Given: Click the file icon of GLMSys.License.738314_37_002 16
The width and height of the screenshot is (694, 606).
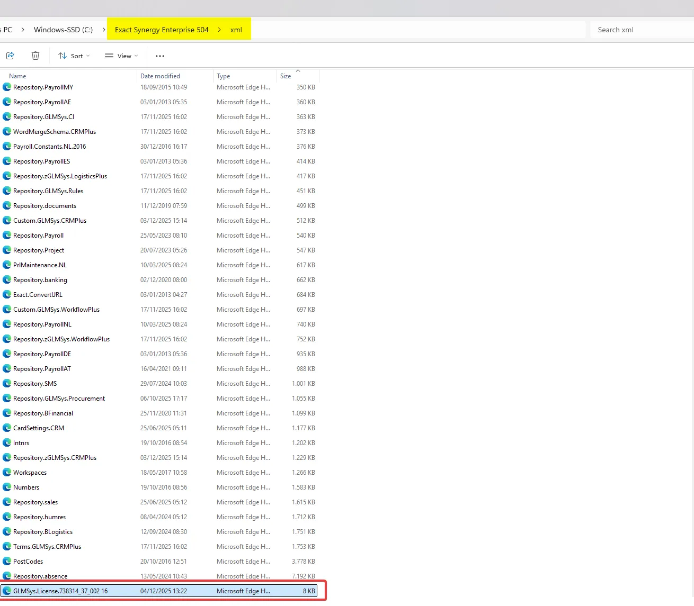Looking at the screenshot, I should 7,591.
